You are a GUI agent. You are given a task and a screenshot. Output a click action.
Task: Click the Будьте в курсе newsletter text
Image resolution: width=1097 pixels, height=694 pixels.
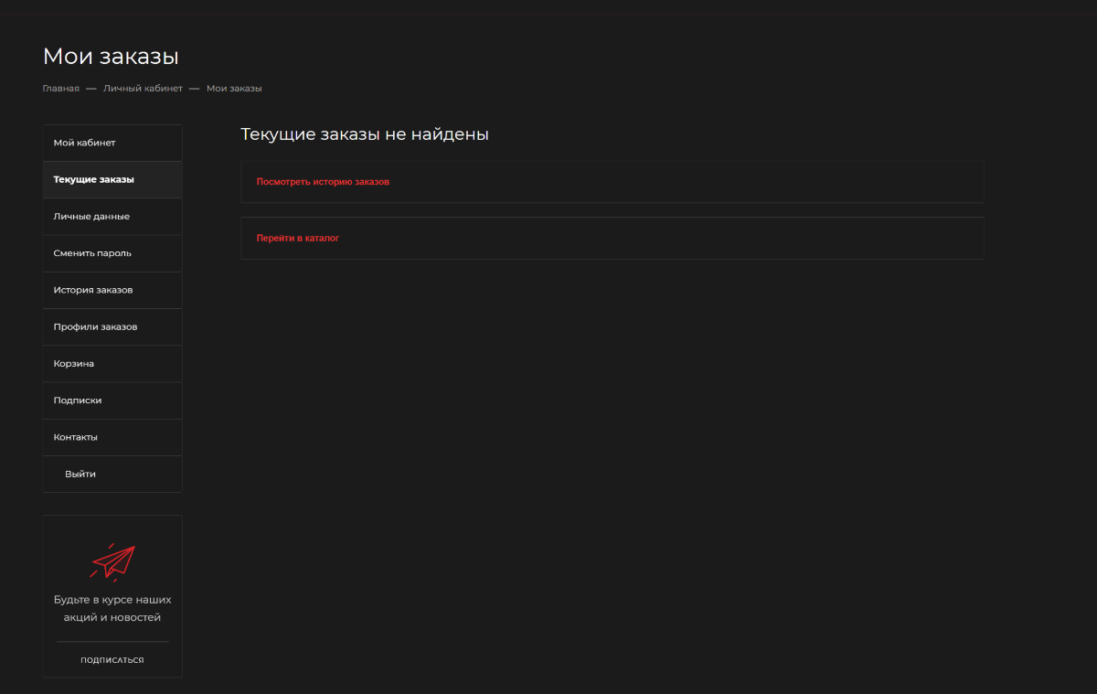112,609
